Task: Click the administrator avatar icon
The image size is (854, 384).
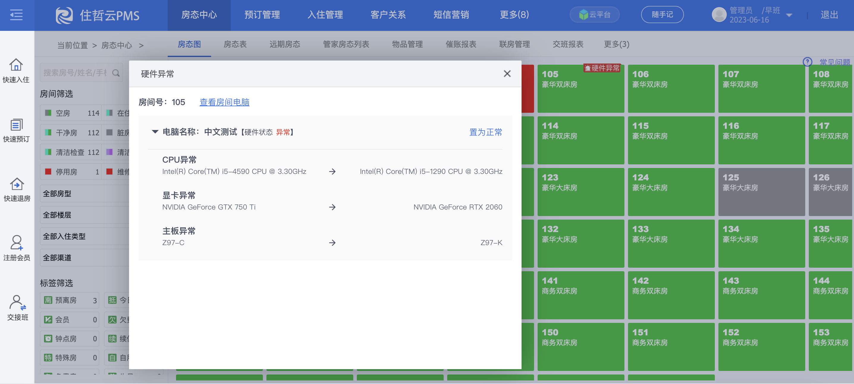Action: 719,15
